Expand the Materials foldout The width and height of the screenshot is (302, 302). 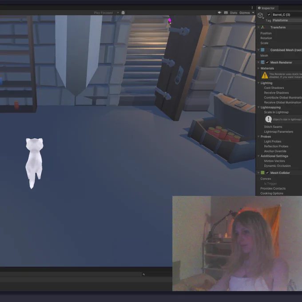[x=258, y=68]
